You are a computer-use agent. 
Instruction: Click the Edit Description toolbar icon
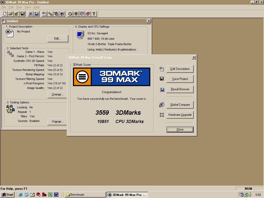[44, 14]
